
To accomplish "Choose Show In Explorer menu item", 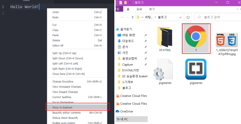I will [x=77, y=107].
